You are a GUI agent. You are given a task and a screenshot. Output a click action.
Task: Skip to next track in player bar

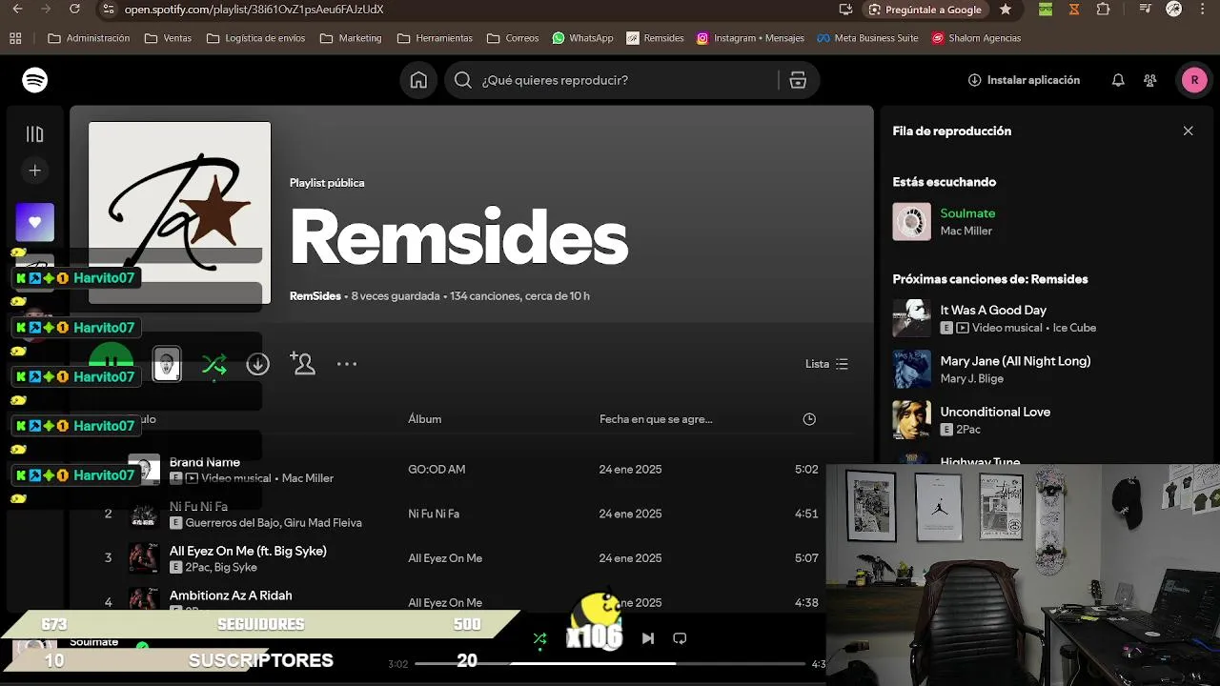click(648, 638)
